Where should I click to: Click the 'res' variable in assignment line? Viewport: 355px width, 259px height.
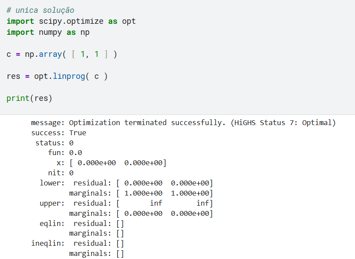(14, 76)
